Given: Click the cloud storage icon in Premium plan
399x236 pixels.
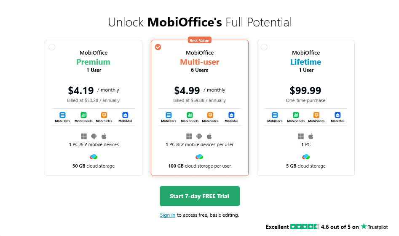Looking at the screenshot, I should (94, 157).
